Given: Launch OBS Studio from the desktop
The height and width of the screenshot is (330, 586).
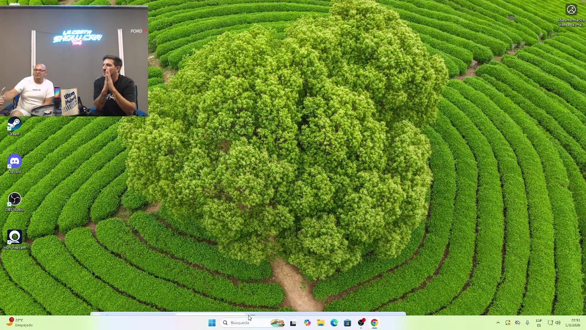Looking at the screenshot, I should (14, 202).
